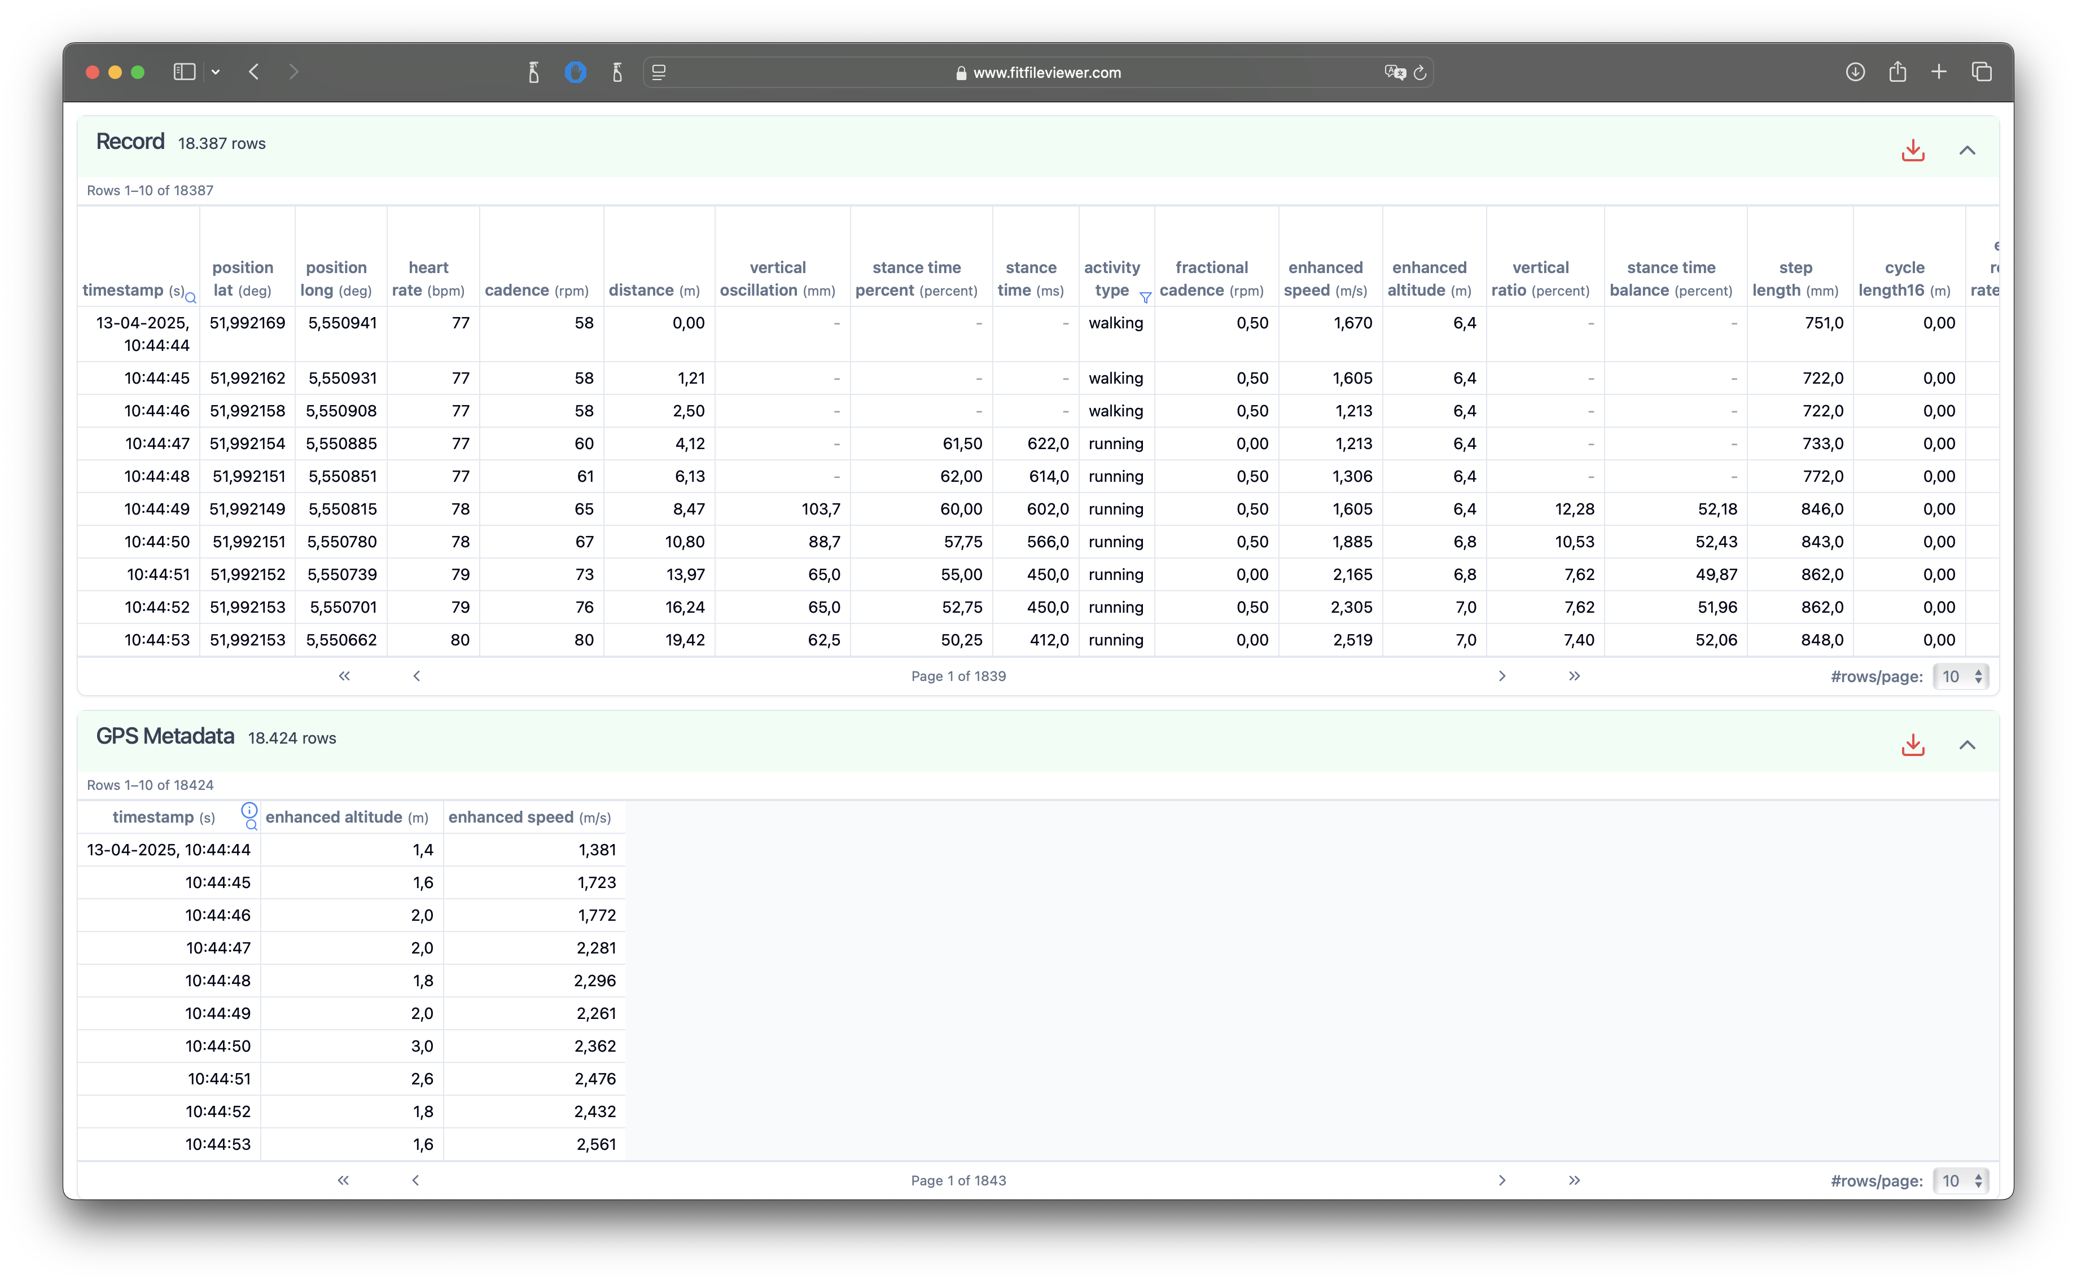
Task: Open a new tab
Action: (x=1939, y=72)
